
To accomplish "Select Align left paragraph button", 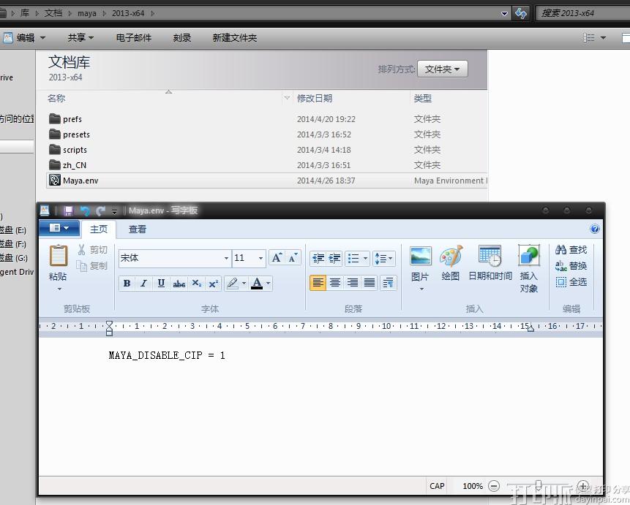I will coord(318,283).
